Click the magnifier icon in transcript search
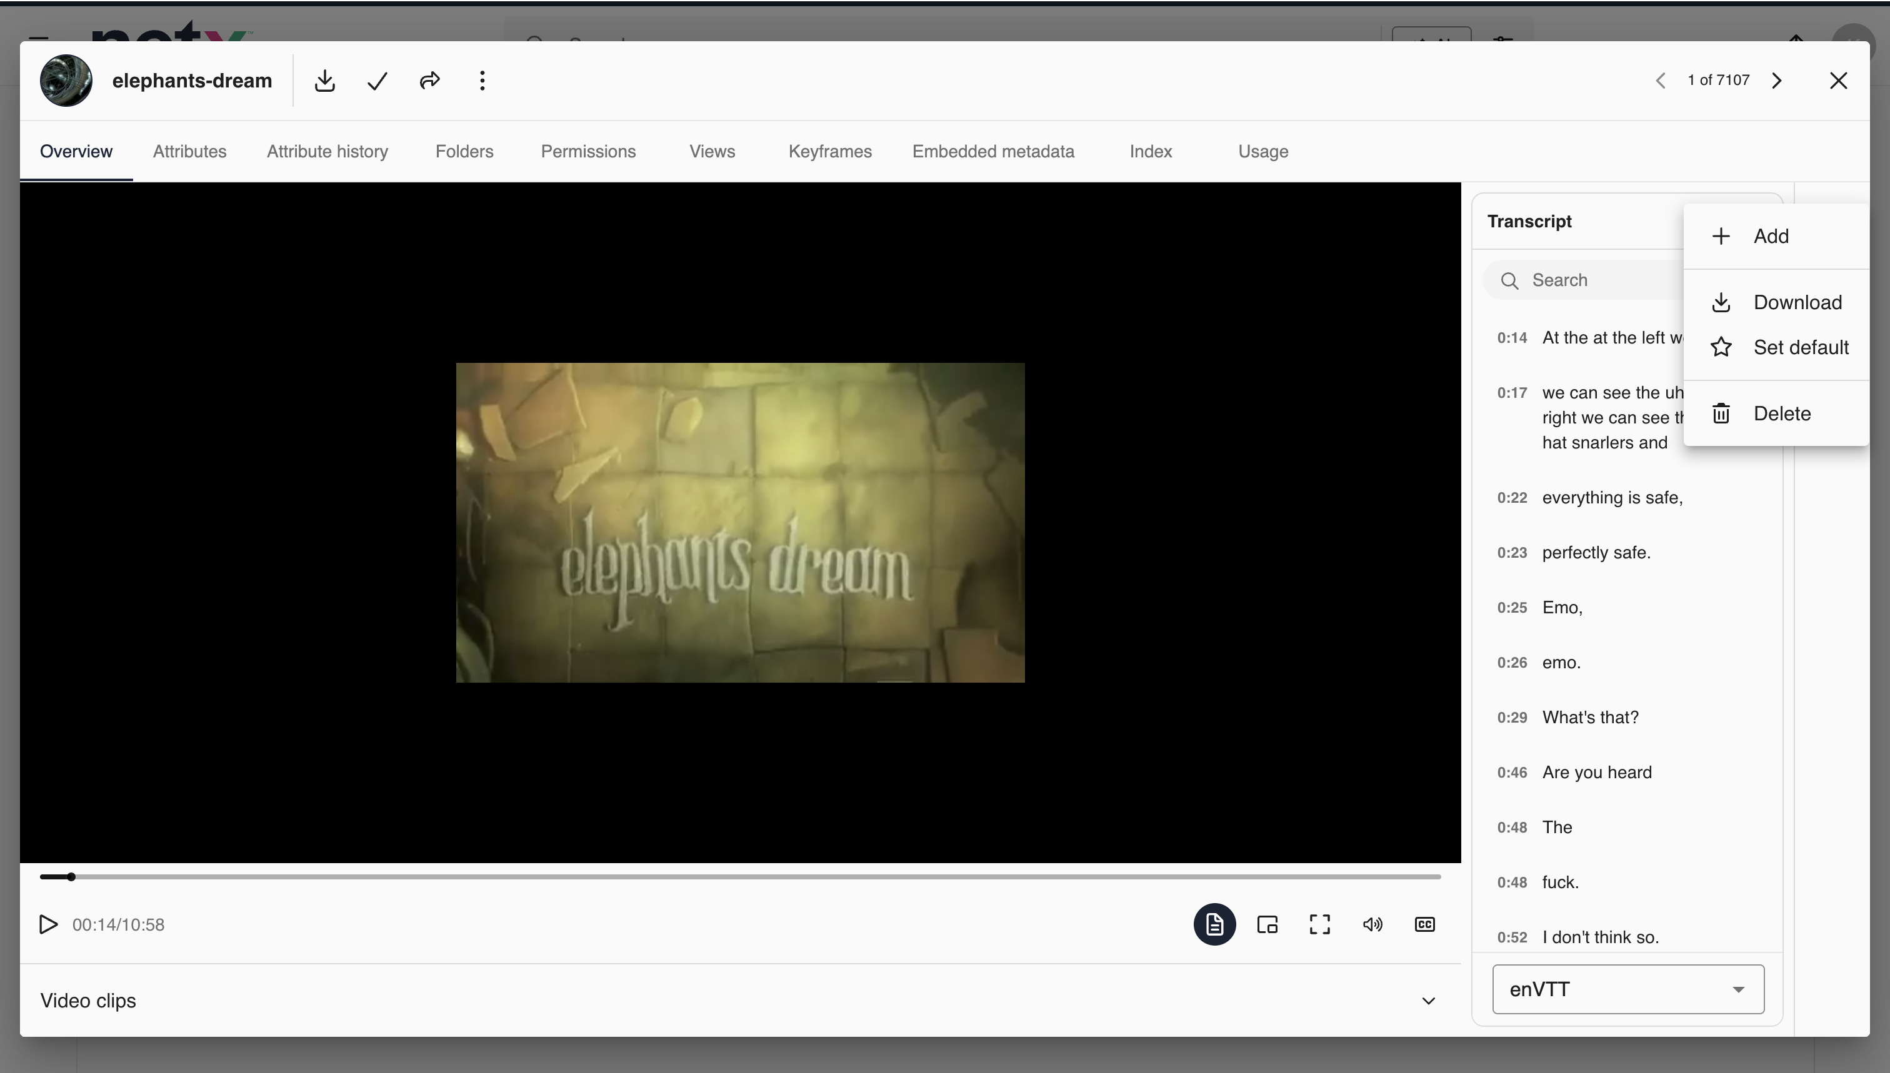This screenshot has width=1890, height=1073. pyautogui.click(x=1509, y=281)
